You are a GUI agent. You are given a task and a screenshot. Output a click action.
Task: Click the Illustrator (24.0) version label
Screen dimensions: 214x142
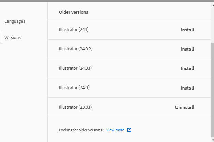(74, 88)
